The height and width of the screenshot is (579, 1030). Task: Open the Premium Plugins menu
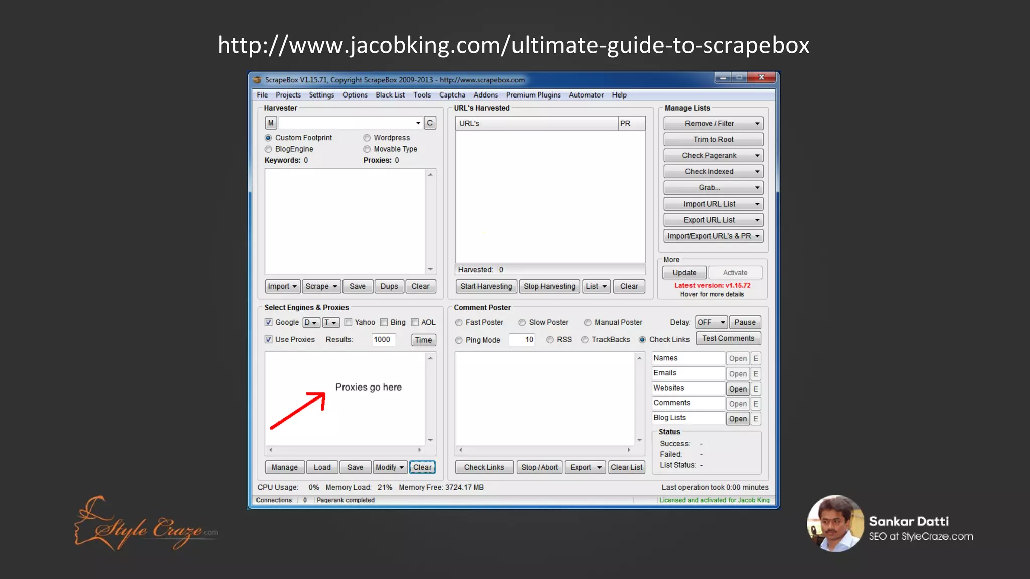pyautogui.click(x=533, y=95)
